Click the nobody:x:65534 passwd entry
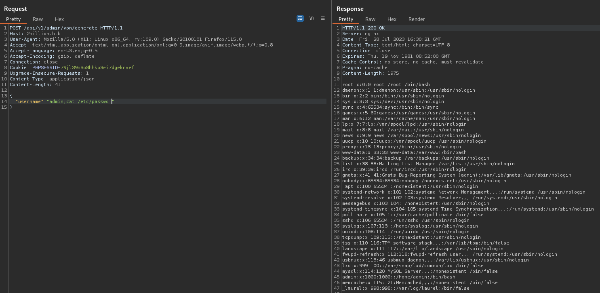Screen dimensions: 600x293 (x=424, y=181)
